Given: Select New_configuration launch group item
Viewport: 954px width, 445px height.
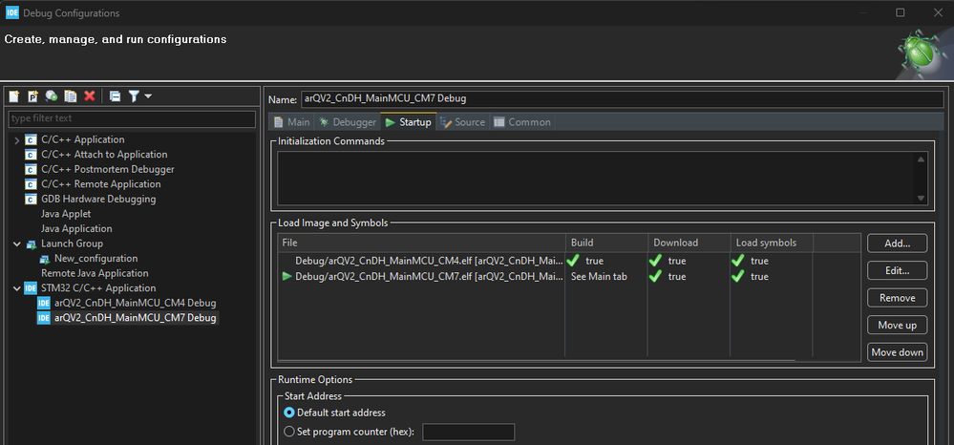Looking at the screenshot, I should 96,258.
